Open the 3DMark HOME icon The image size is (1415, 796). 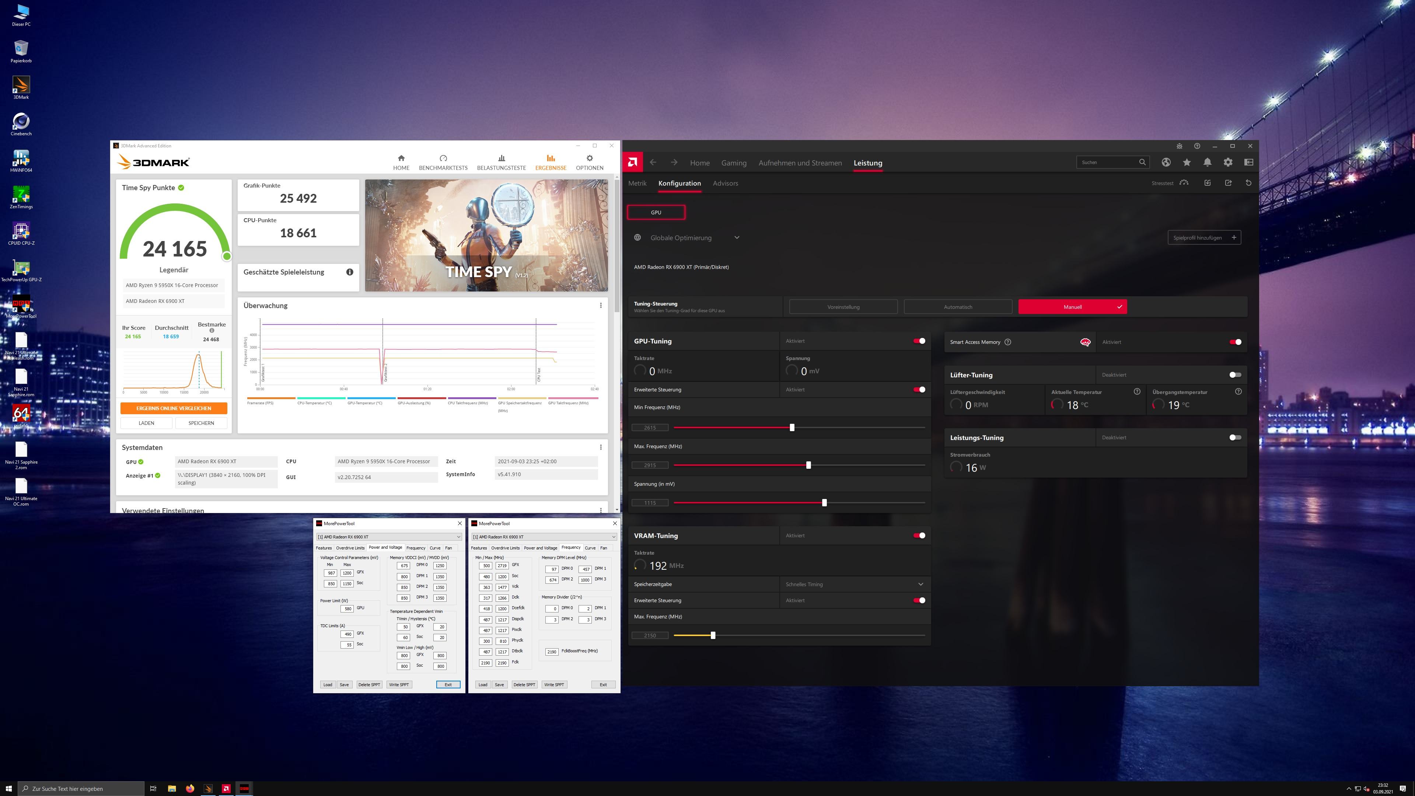401,158
